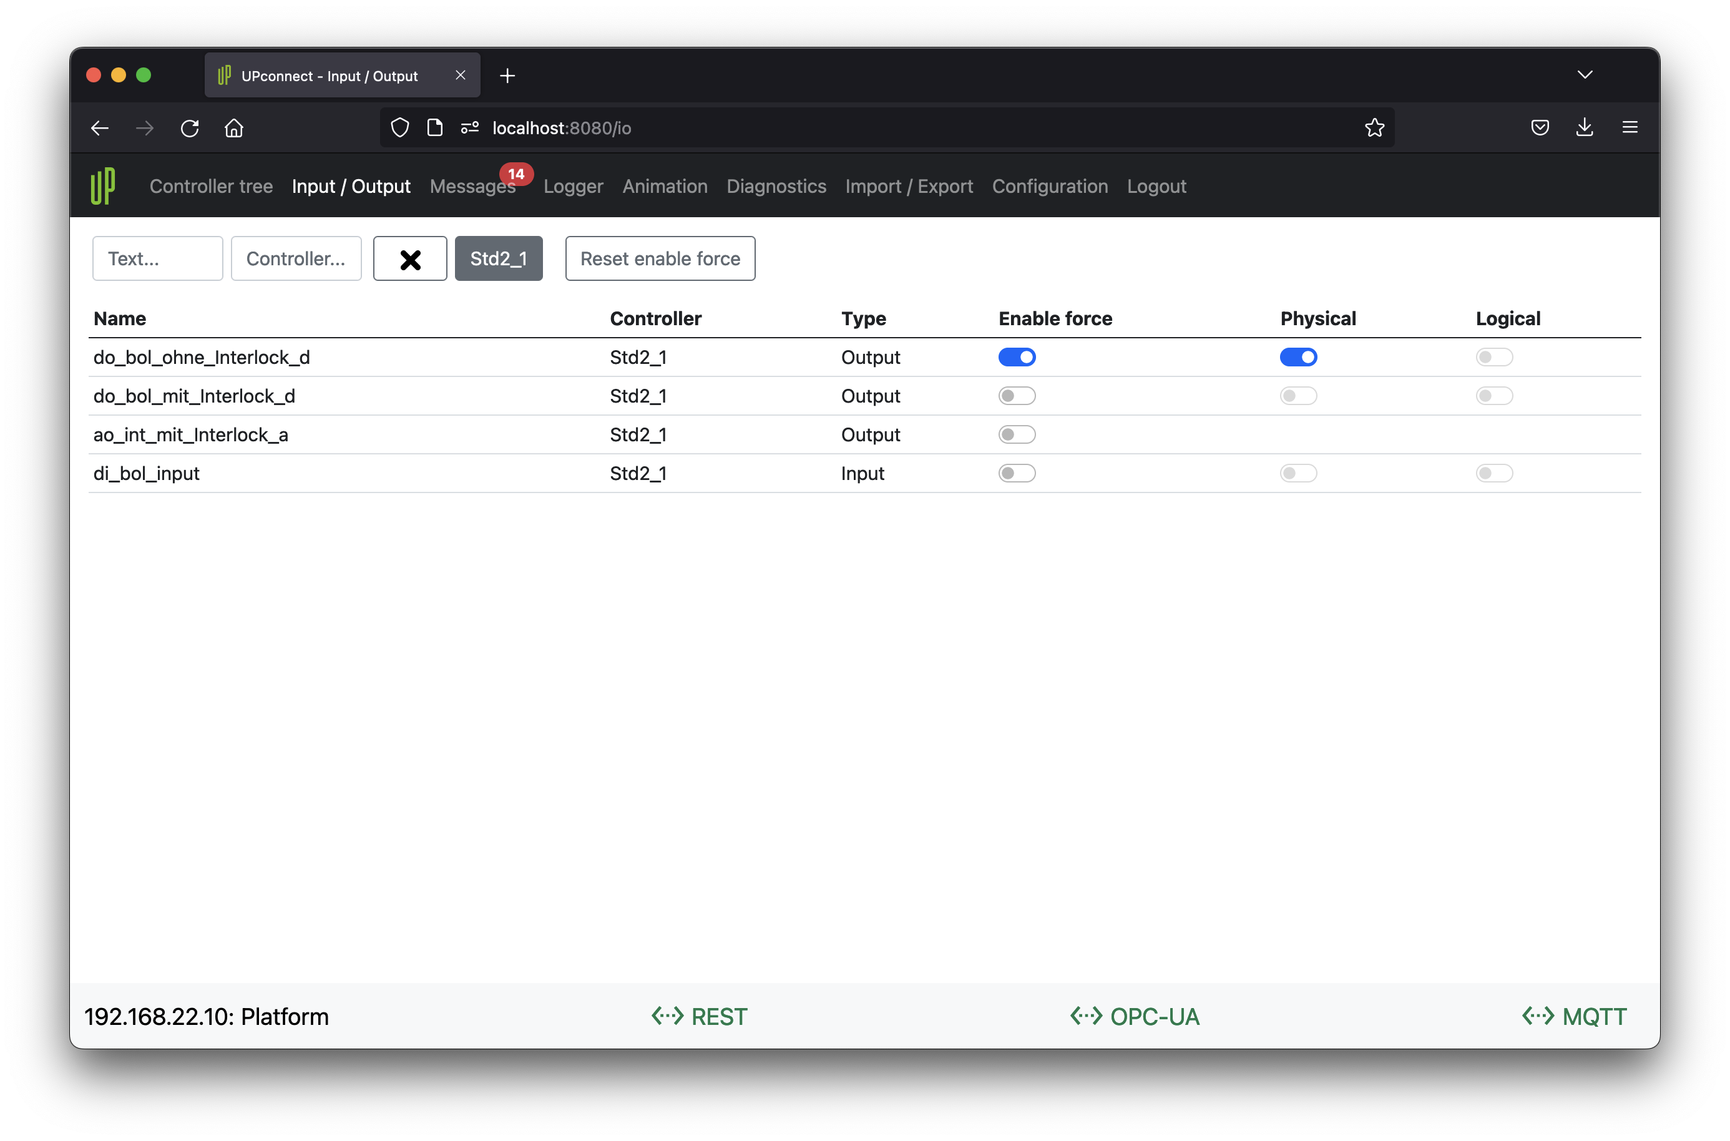This screenshot has height=1141, width=1730.
Task: Open browser downloads icon
Action: (x=1584, y=128)
